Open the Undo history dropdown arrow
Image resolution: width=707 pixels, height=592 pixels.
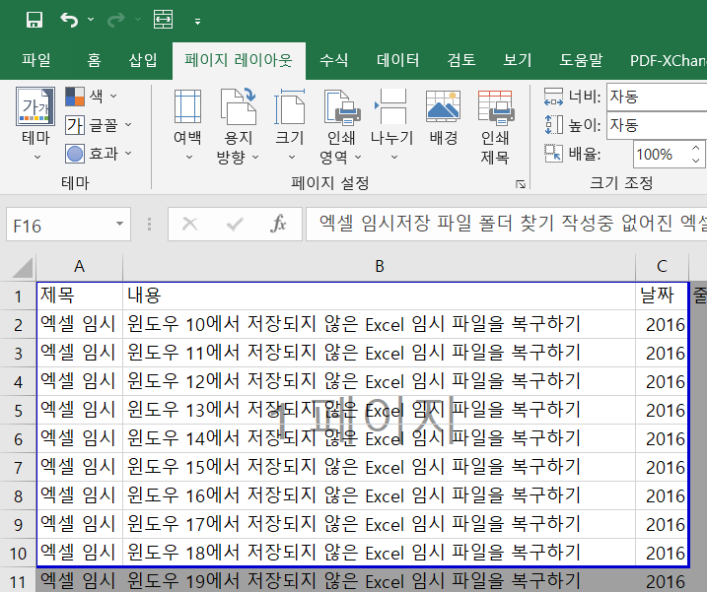coord(91,20)
